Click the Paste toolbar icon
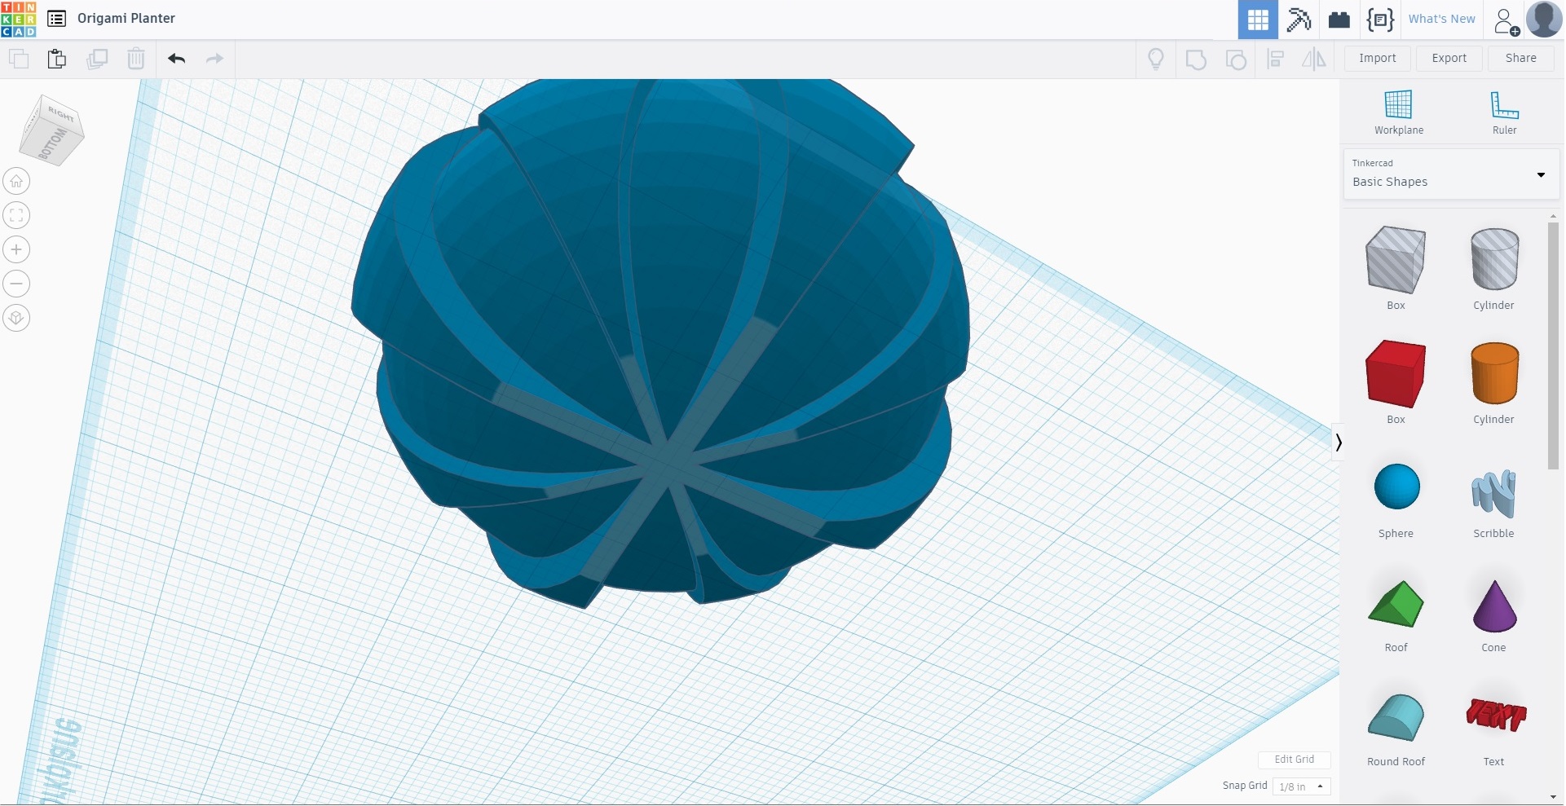 [x=57, y=59]
